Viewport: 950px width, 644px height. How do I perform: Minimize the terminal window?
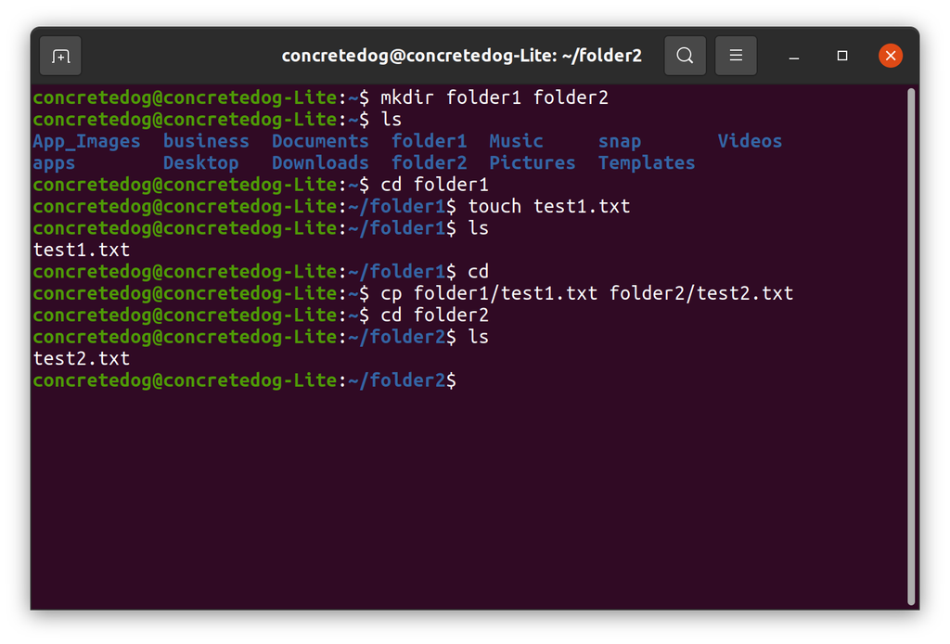pyautogui.click(x=793, y=57)
